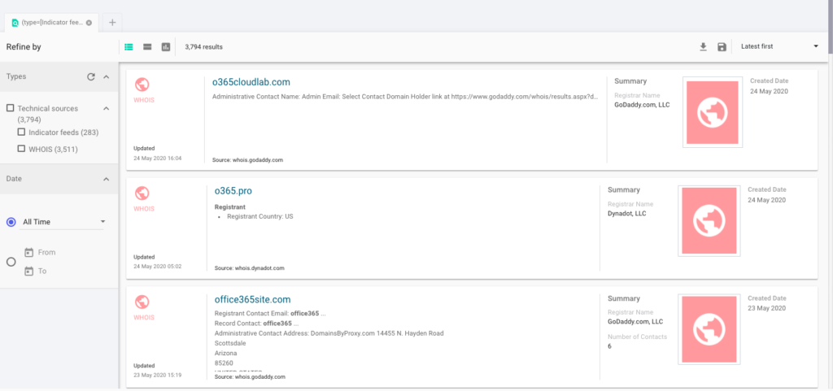Check Technical sources filter
The height and width of the screenshot is (391, 833).
pos(10,108)
